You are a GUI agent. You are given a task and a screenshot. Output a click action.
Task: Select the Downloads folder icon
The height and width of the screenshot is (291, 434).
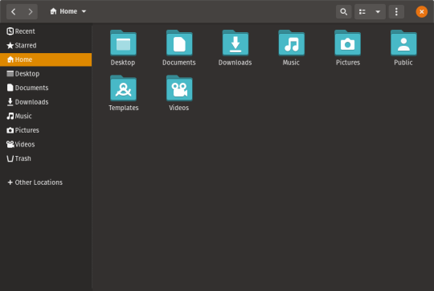[235, 43]
